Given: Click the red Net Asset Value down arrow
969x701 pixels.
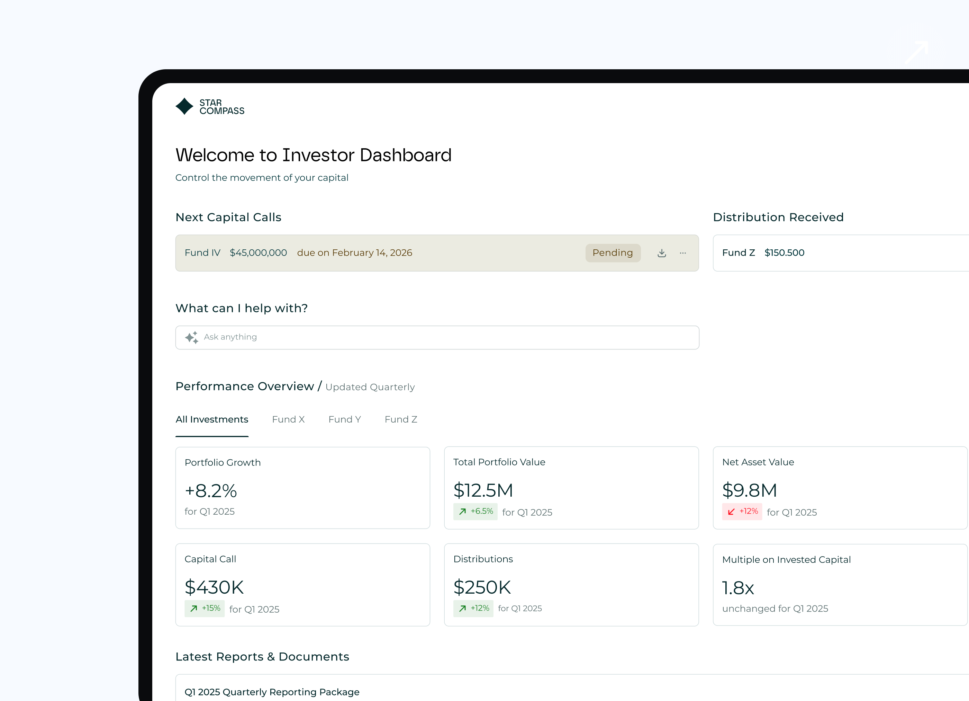Looking at the screenshot, I should coord(731,511).
